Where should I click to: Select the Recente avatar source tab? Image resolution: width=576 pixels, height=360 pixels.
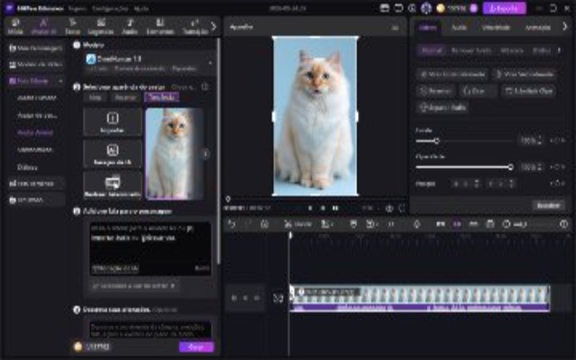(125, 97)
